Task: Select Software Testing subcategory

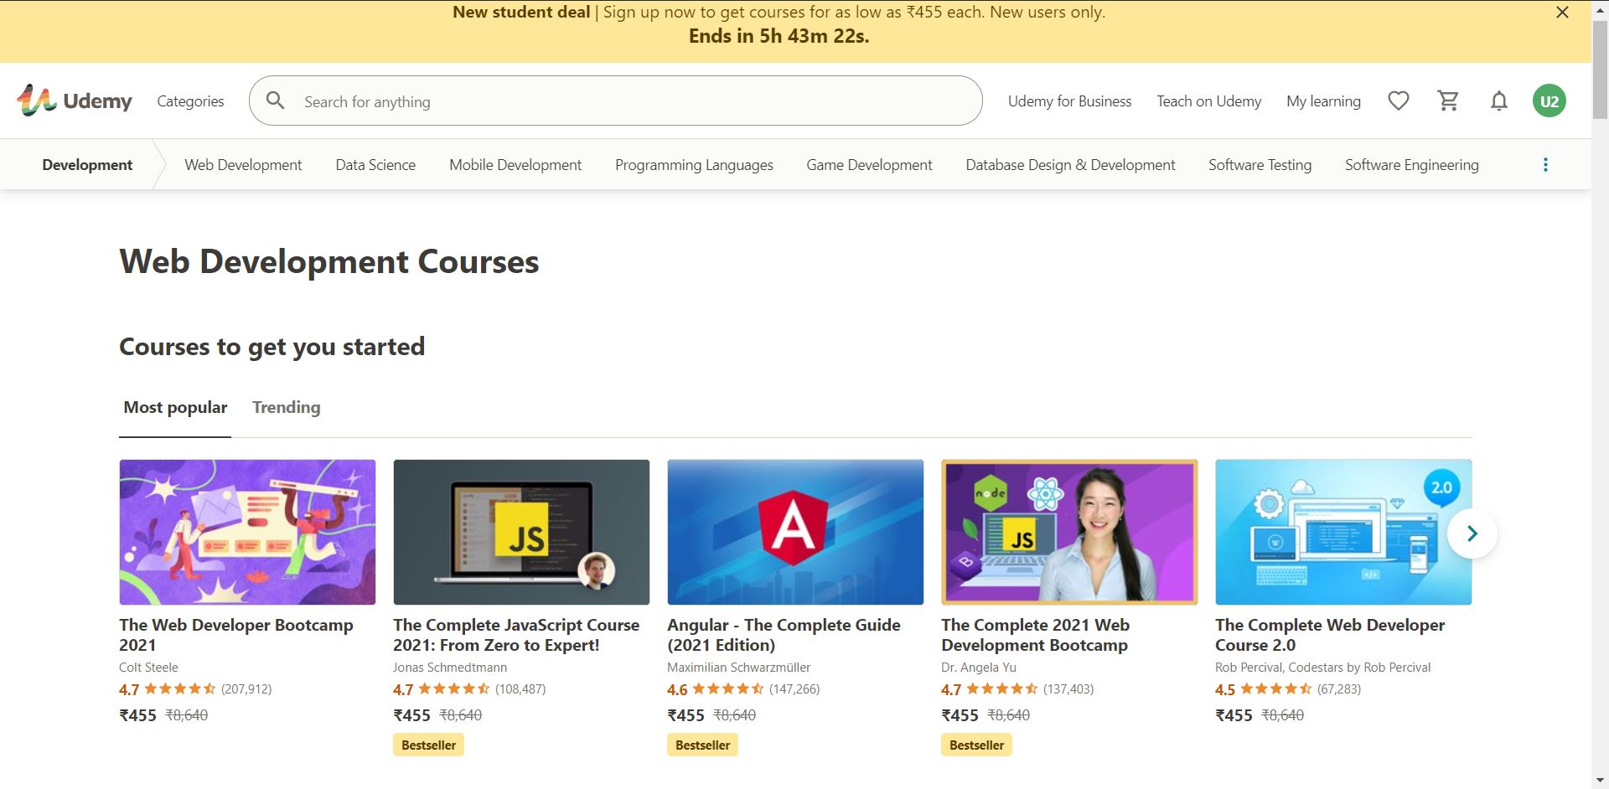Action: click(1260, 165)
